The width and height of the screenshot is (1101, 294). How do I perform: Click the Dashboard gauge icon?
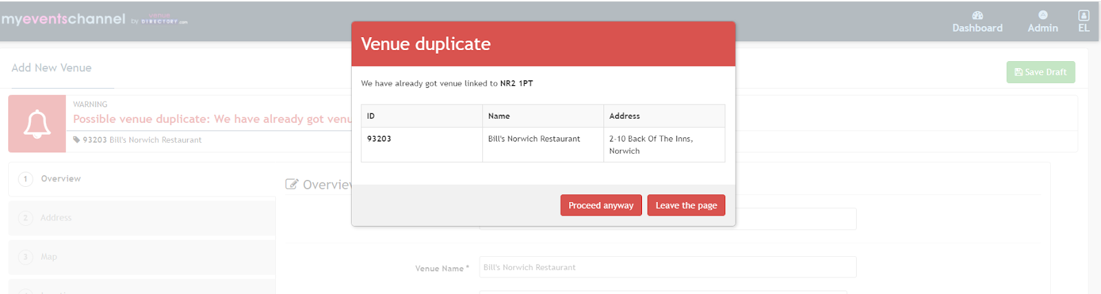977,15
